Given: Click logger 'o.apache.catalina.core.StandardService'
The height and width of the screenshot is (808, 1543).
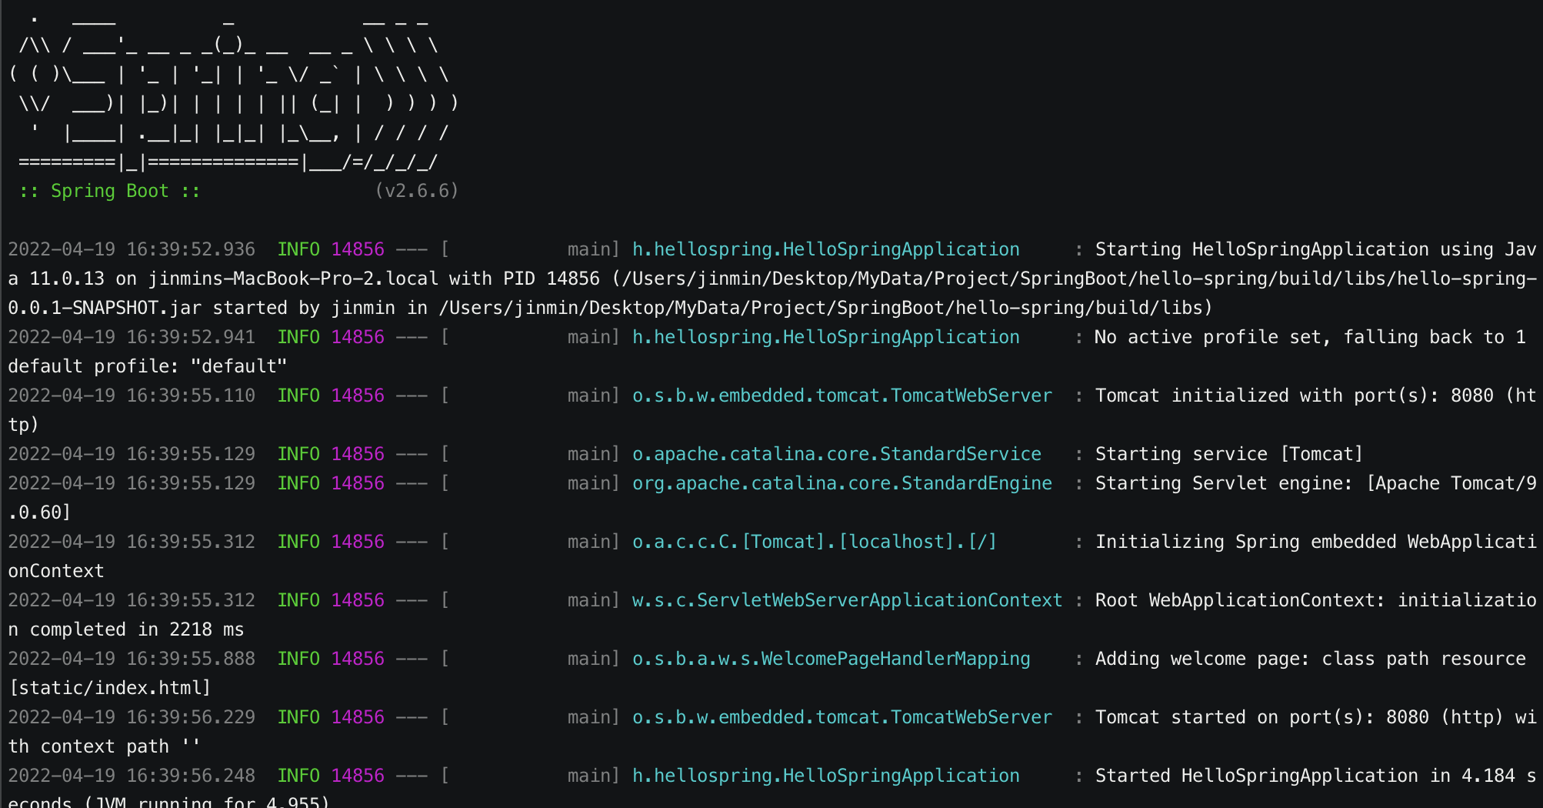Looking at the screenshot, I should tap(837, 454).
